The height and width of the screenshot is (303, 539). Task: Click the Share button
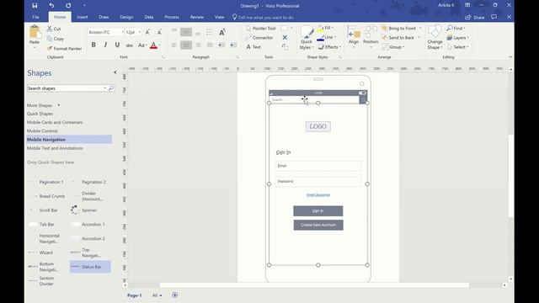point(475,17)
